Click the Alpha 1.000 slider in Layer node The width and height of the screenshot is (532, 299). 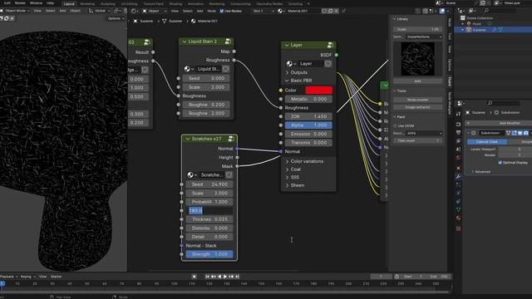click(308, 125)
